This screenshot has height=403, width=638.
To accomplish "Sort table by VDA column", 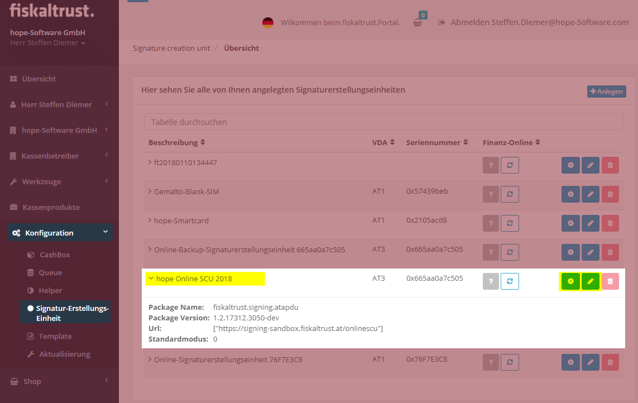I will click(383, 142).
